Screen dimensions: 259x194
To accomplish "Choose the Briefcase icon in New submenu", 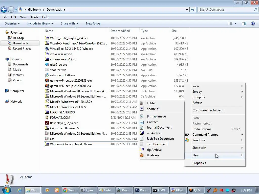I will (x=142, y=155).
